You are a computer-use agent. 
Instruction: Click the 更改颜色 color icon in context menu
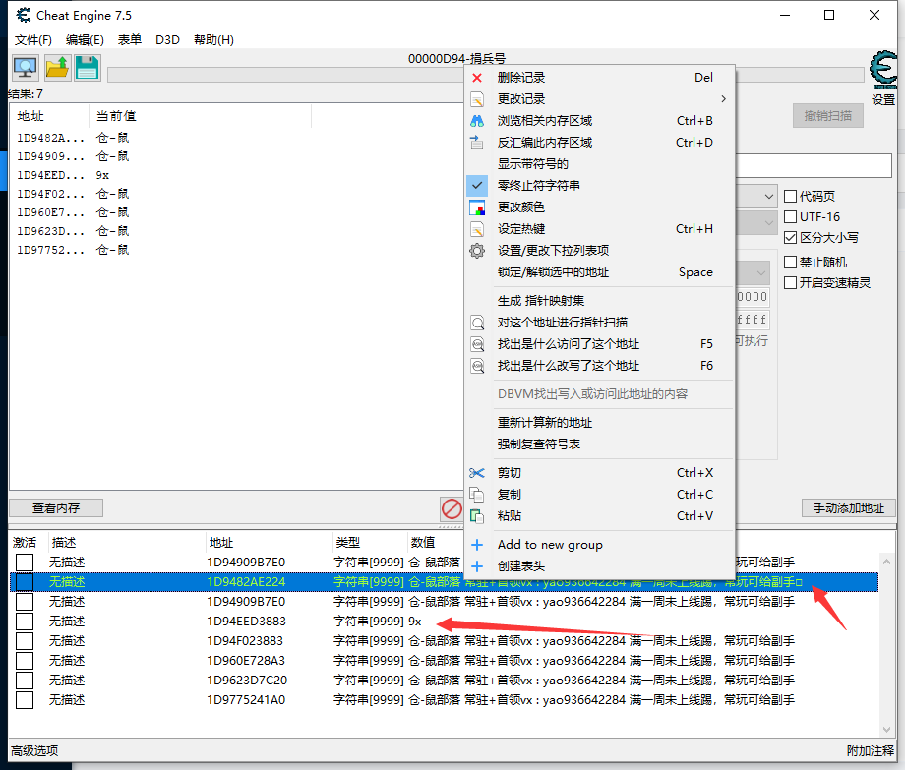[477, 207]
